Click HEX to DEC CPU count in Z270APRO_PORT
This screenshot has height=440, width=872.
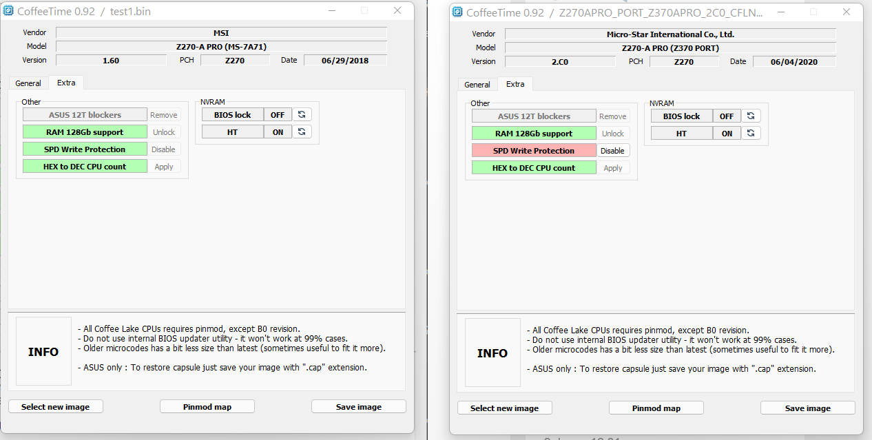tap(534, 168)
